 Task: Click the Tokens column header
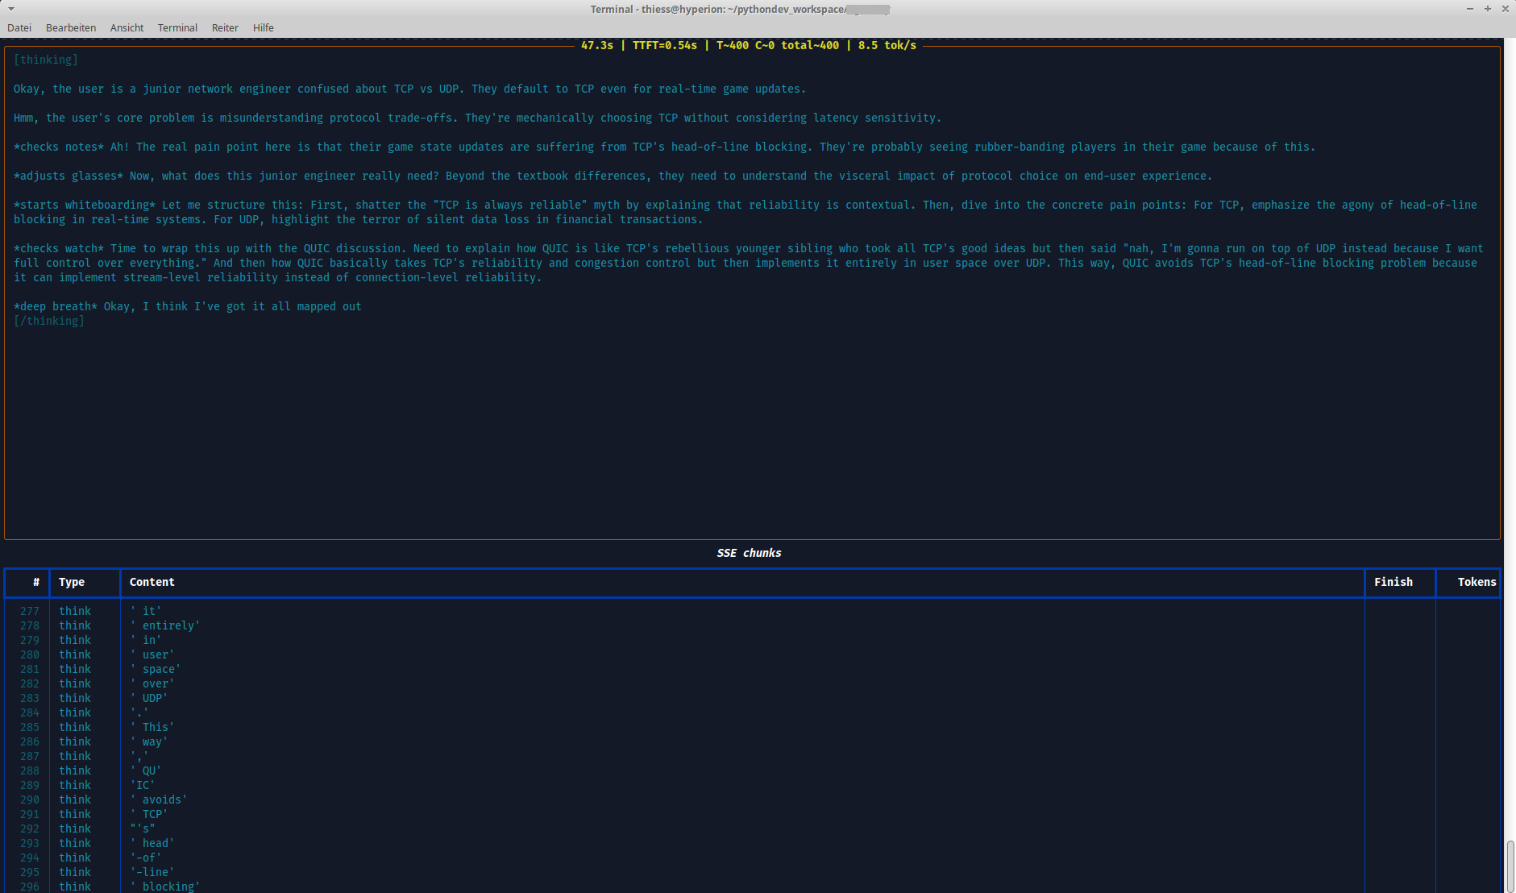pyautogui.click(x=1477, y=582)
